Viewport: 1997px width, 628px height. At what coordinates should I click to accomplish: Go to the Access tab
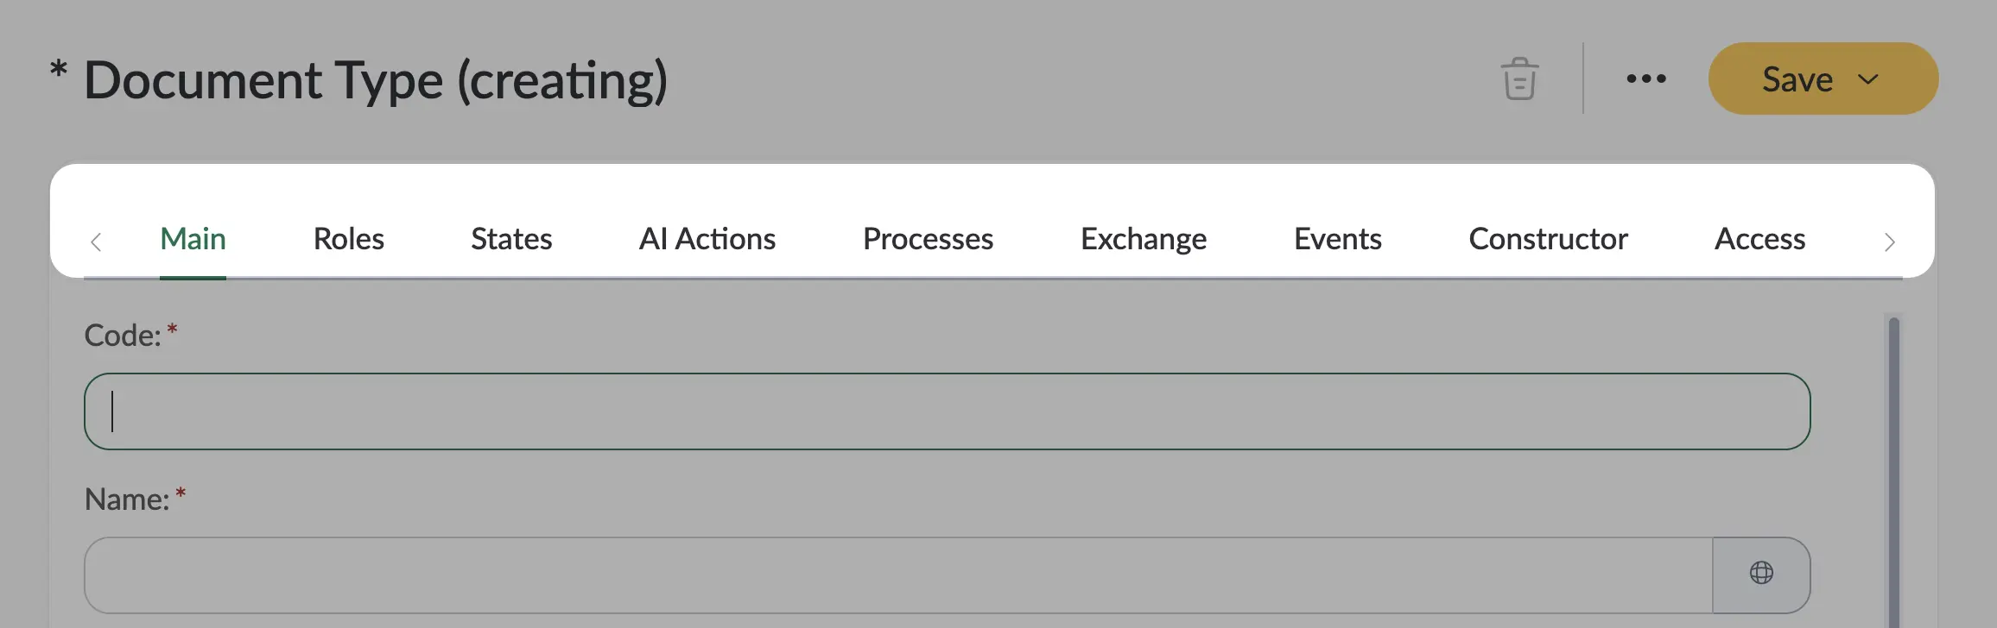pyautogui.click(x=1759, y=239)
